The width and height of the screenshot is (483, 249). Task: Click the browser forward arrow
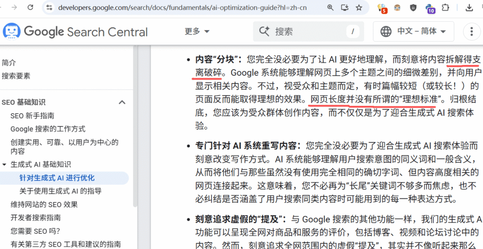[14, 8]
